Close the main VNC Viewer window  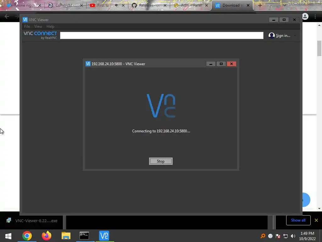pyautogui.click(x=294, y=20)
